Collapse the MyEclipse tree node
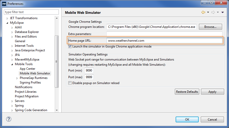229x128 pixels. click(x=7, y=23)
